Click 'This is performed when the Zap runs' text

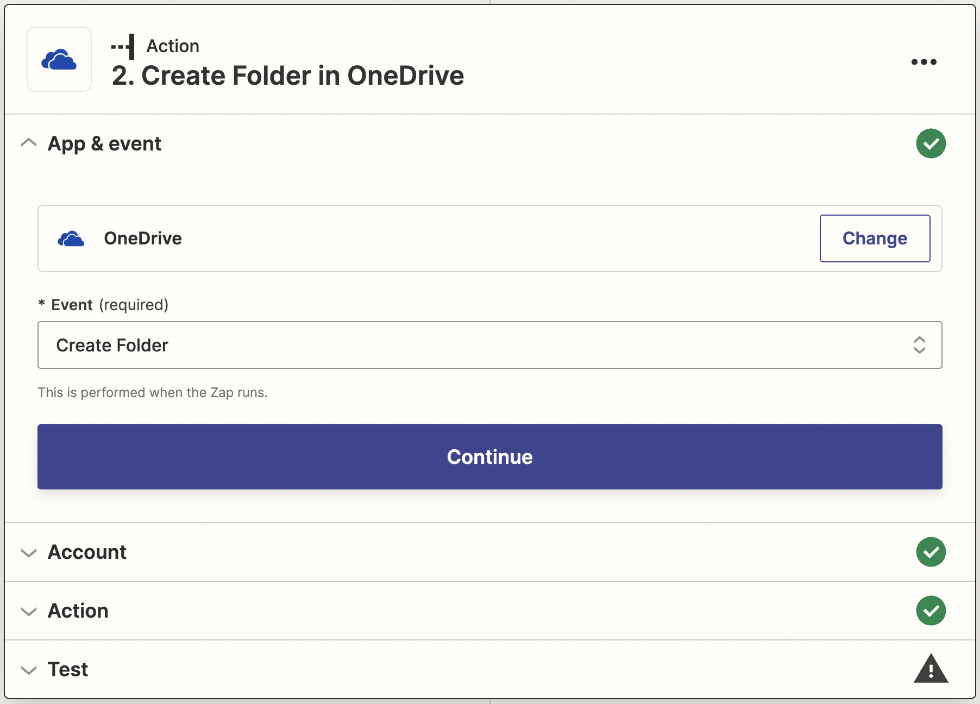coord(153,392)
